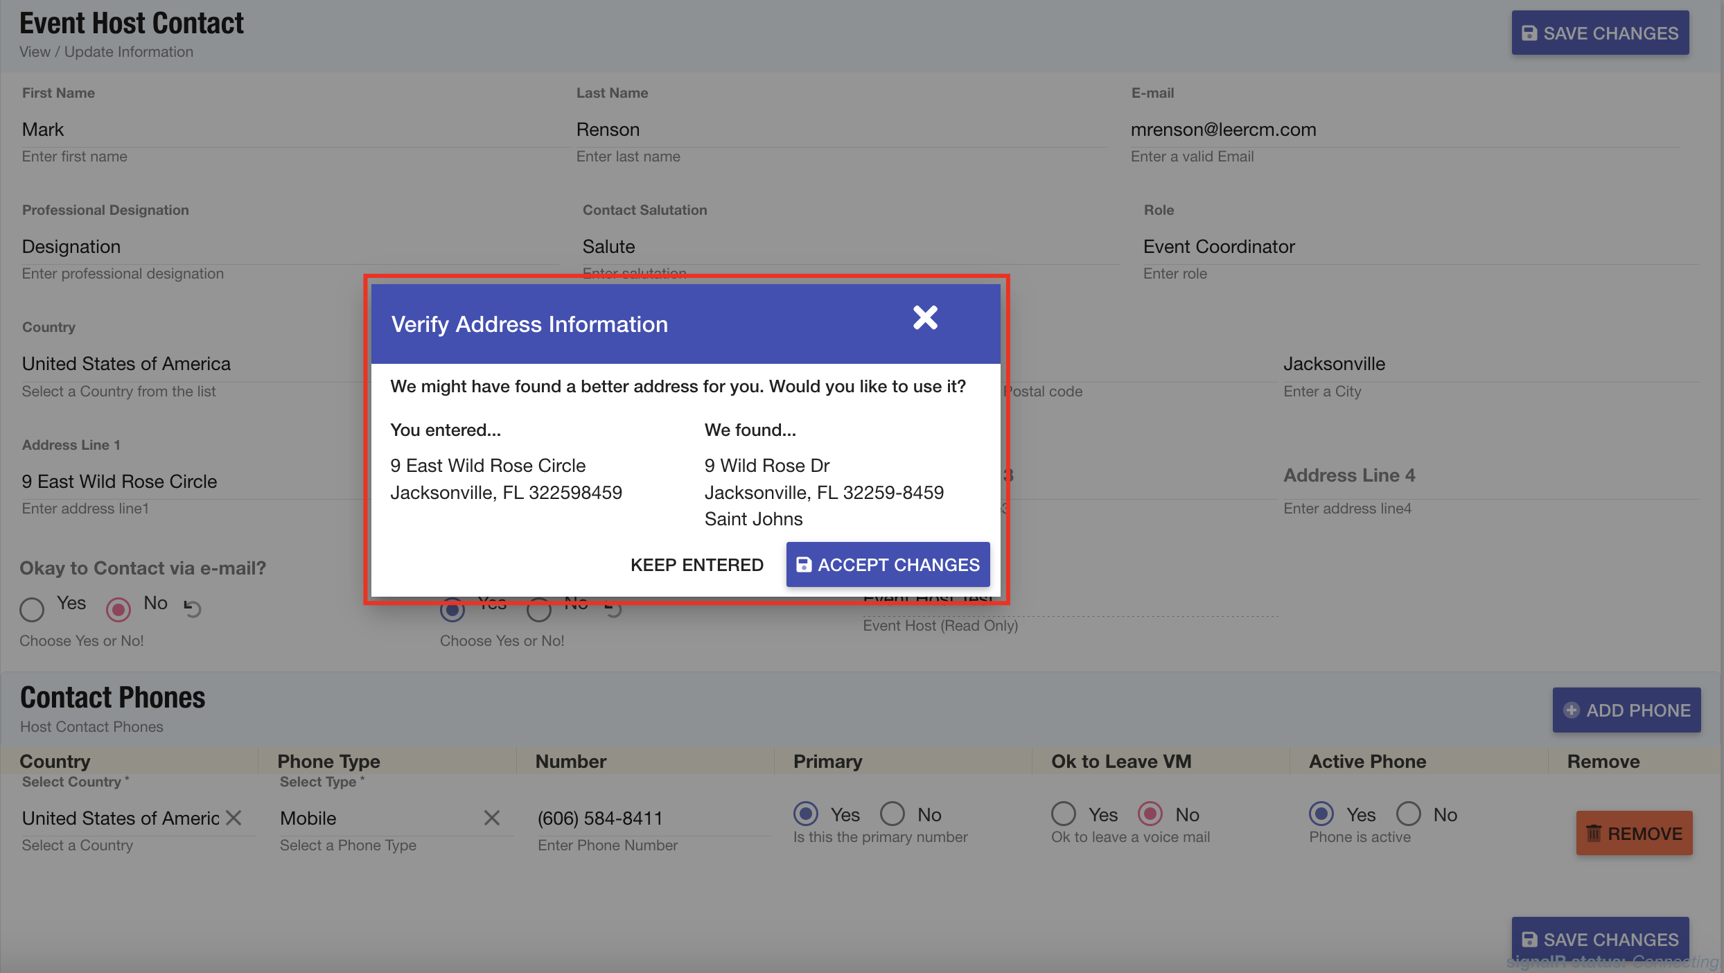Select No for Active Phone
This screenshot has height=973, width=1724.
(1409, 814)
